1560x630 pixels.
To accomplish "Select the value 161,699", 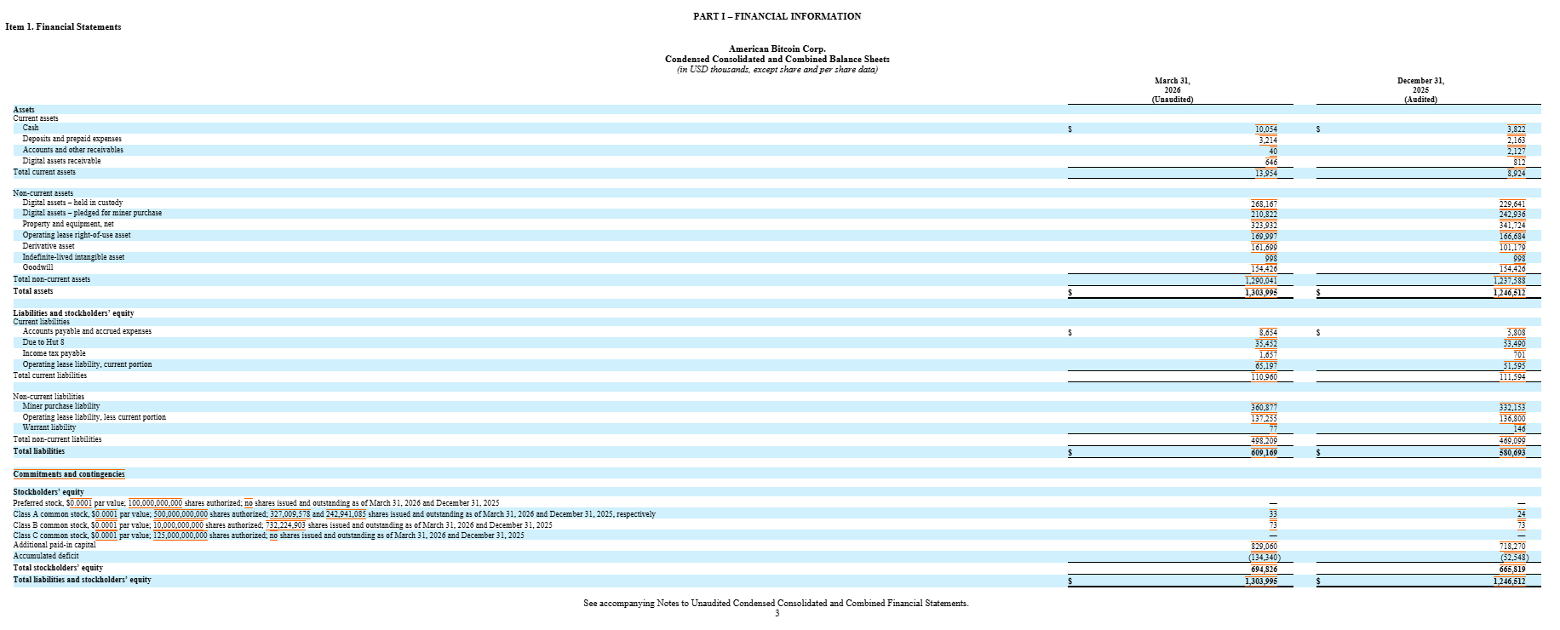I will [1264, 247].
